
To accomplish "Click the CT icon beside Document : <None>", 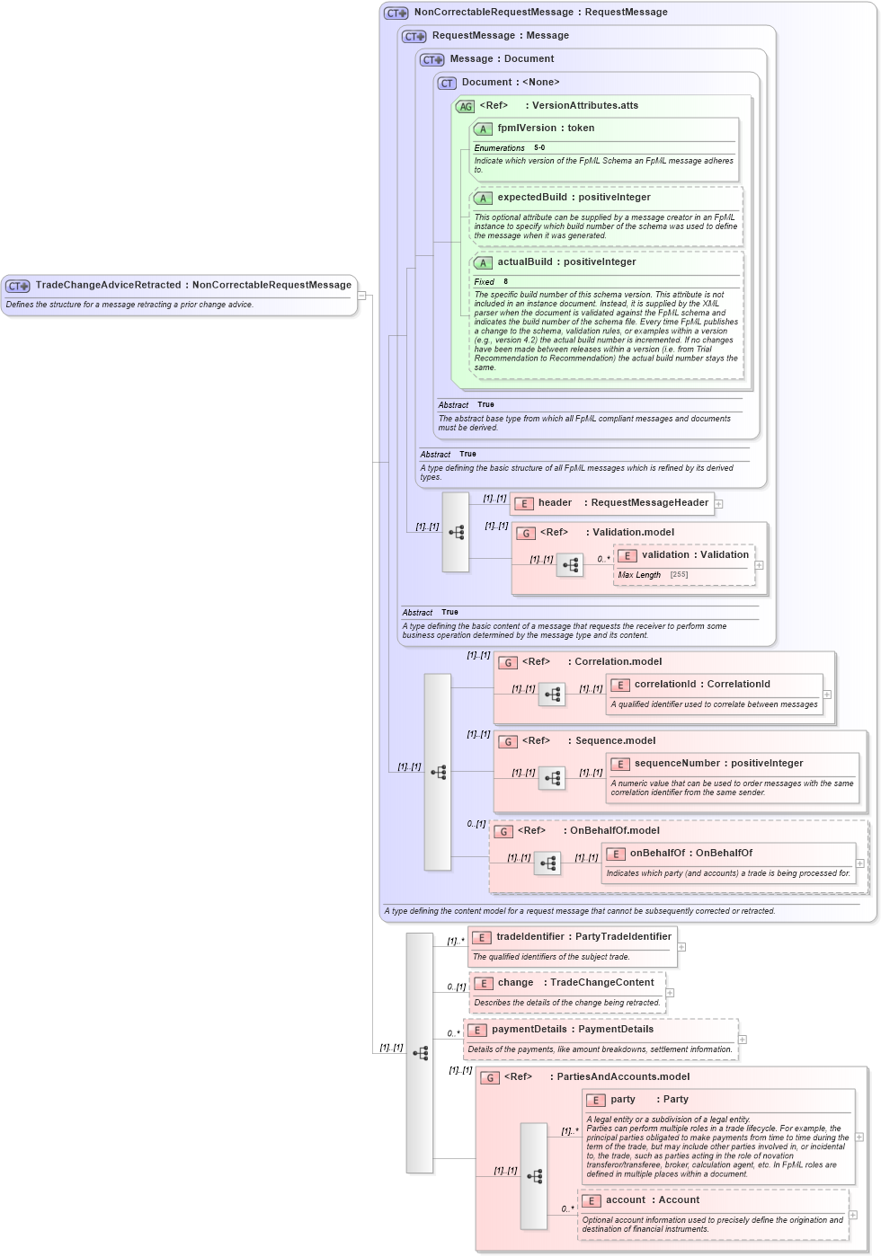I will point(448,84).
